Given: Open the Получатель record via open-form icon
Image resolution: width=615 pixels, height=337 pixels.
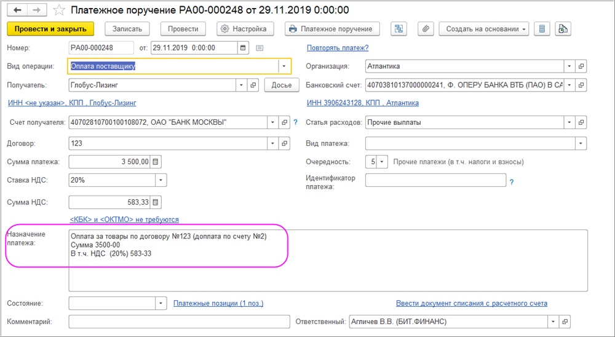Looking at the screenshot, I should (x=253, y=85).
